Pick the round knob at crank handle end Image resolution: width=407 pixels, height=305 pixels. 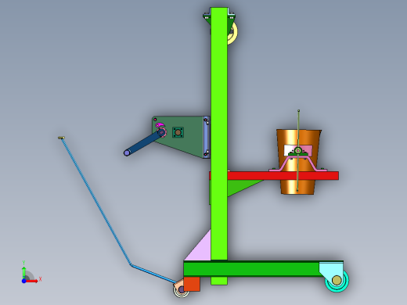[127, 152]
